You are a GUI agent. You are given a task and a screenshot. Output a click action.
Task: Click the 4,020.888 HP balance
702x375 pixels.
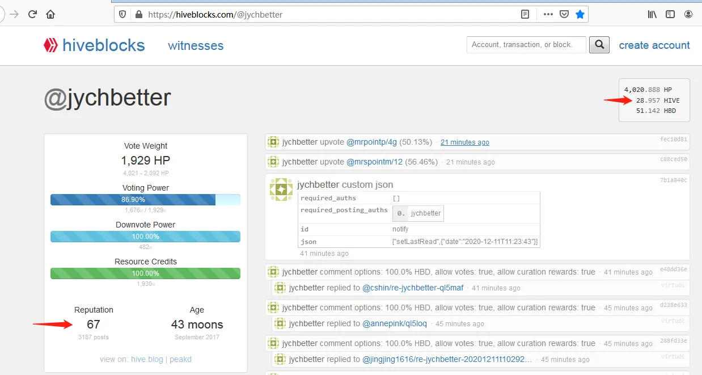(648, 90)
